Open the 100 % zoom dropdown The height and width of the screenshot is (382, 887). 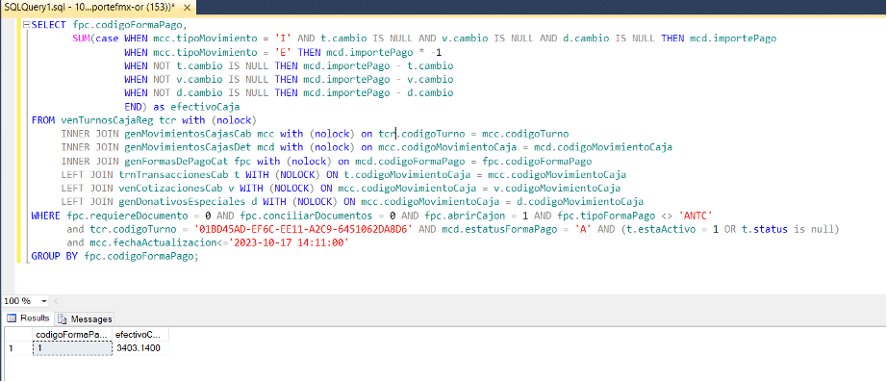pos(45,300)
